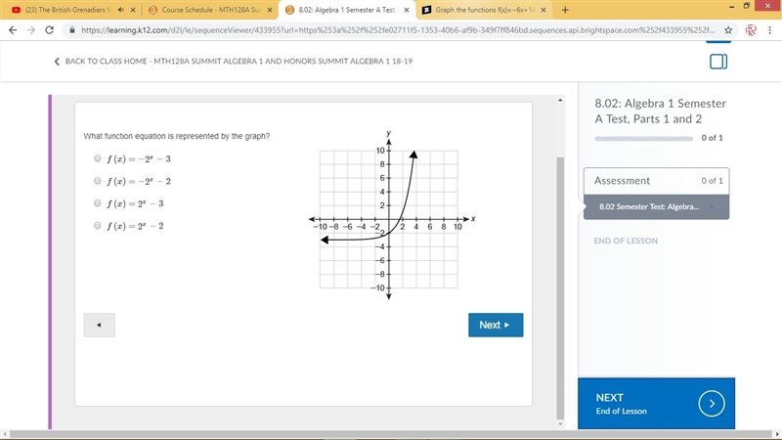The width and height of the screenshot is (782, 440).
Task: Expand the Assessment section header
Action: (656, 181)
